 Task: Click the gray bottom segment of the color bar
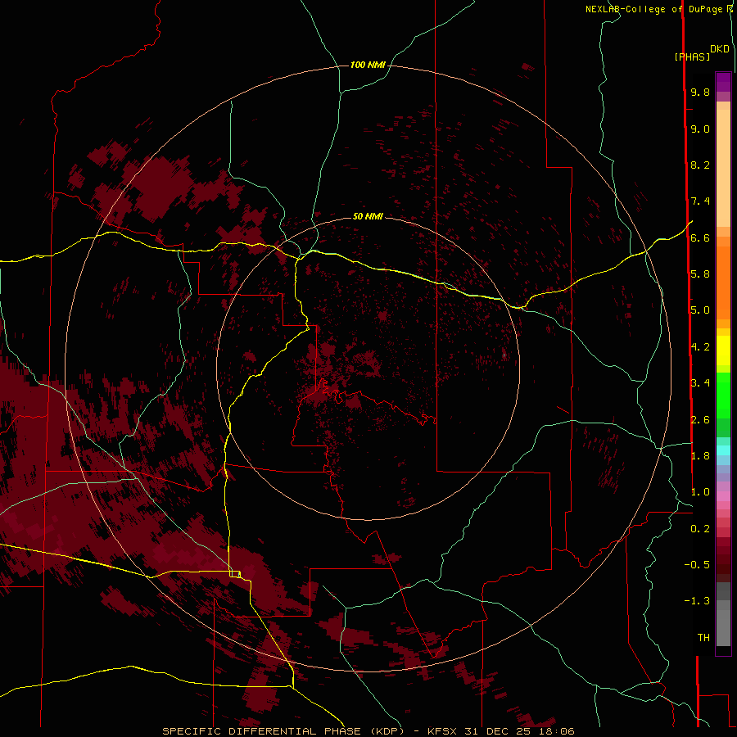coord(723,627)
